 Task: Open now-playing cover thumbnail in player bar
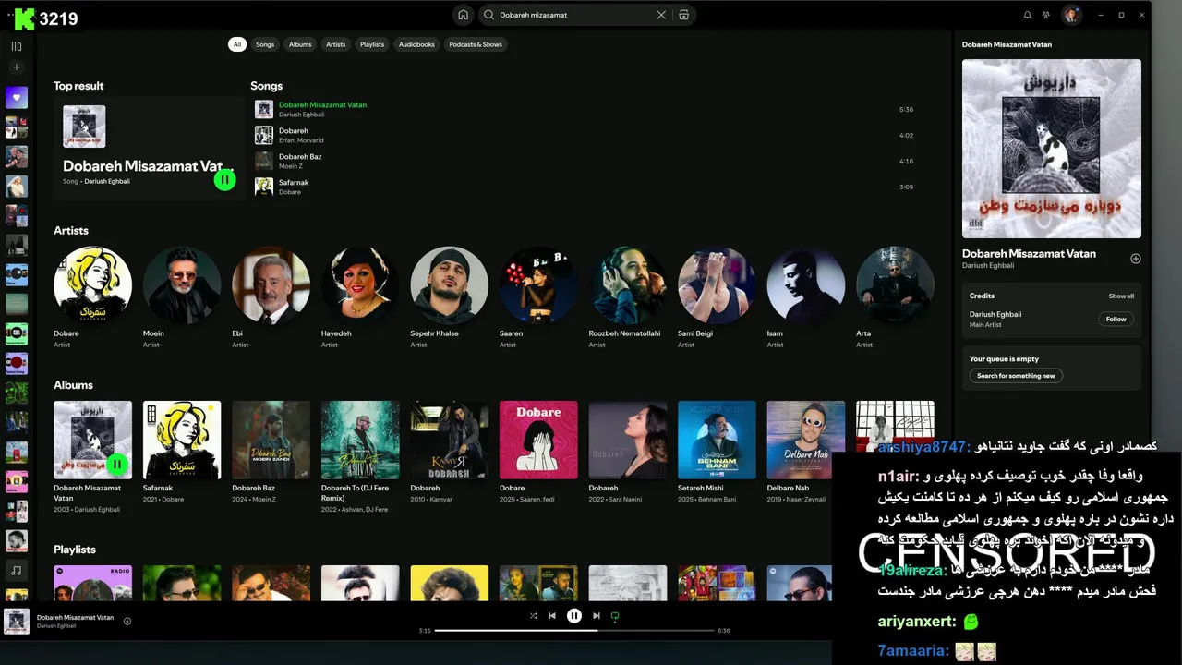[x=17, y=621]
